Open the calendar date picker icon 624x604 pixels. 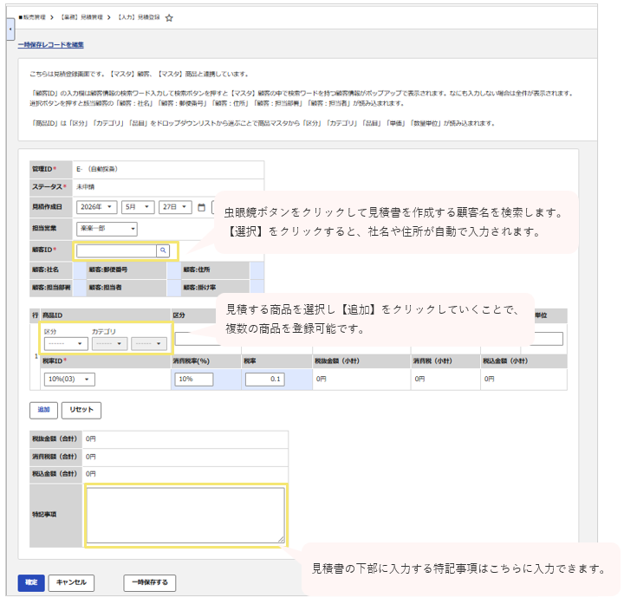pyautogui.click(x=201, y=207)
